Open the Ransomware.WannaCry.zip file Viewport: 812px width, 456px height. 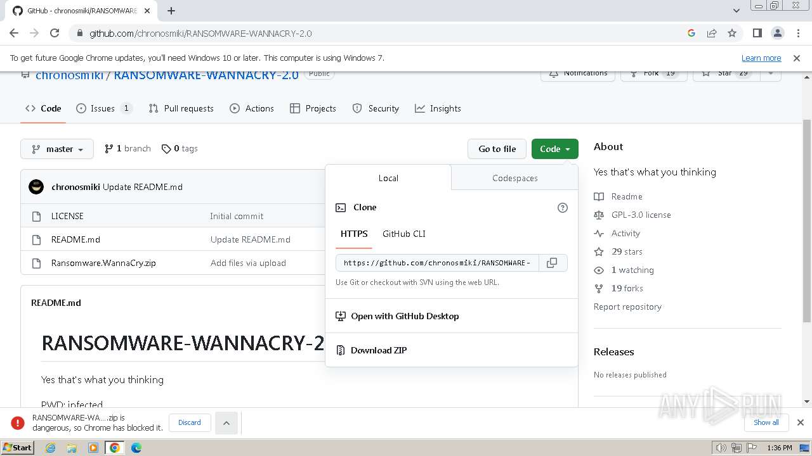pyautogui.click(x=103, y=263)
